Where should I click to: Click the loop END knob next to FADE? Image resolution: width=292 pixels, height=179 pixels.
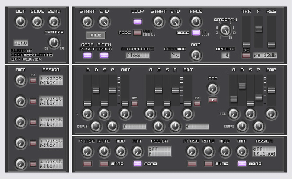175,22
